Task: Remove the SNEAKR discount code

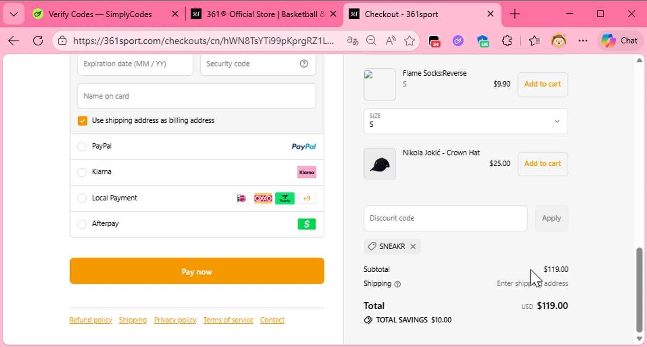Action: 413,247
